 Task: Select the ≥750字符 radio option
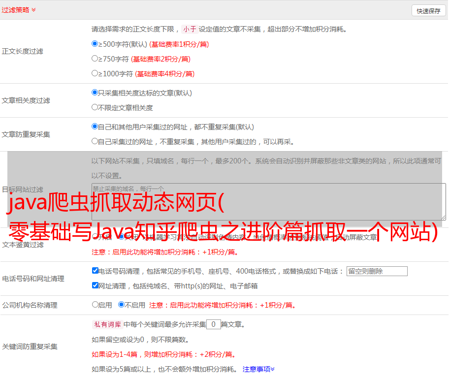click(x=95, y=59)
